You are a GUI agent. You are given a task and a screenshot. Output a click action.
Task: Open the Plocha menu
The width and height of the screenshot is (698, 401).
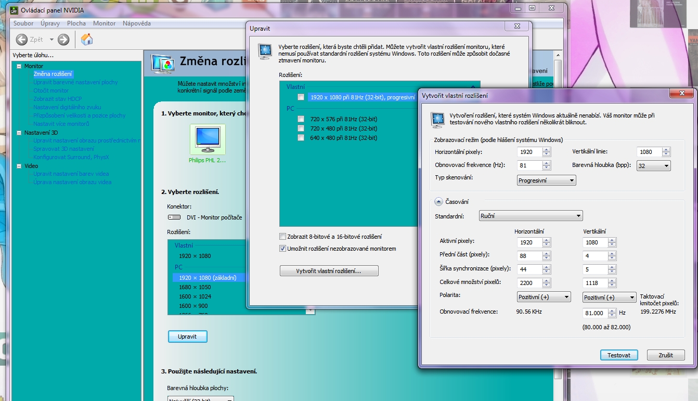pyautogui.click(x=76, y=23)
